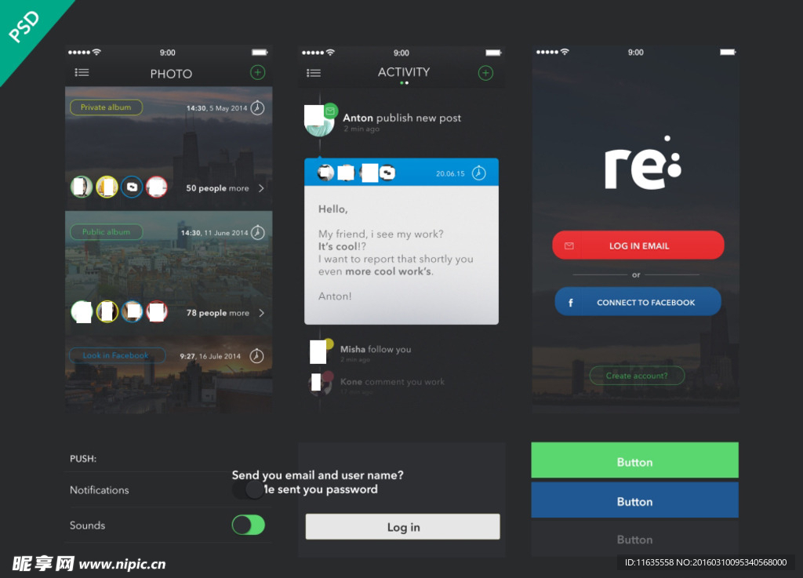Open the hamburger menu on Photo screen

[x=82, y=73]
